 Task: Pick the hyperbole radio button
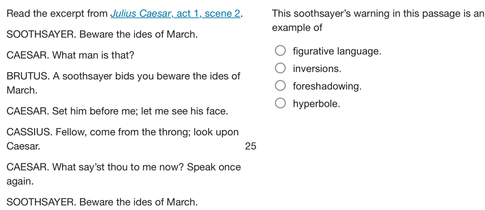[280, 104]
